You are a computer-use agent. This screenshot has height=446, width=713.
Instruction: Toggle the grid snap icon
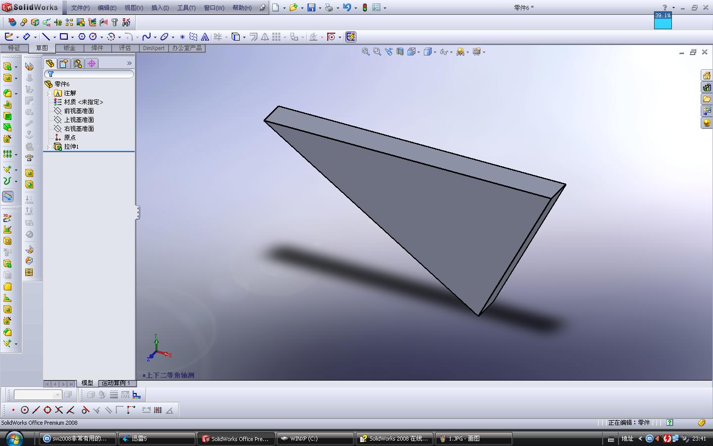pyautogui.click(x=158, y=410)
